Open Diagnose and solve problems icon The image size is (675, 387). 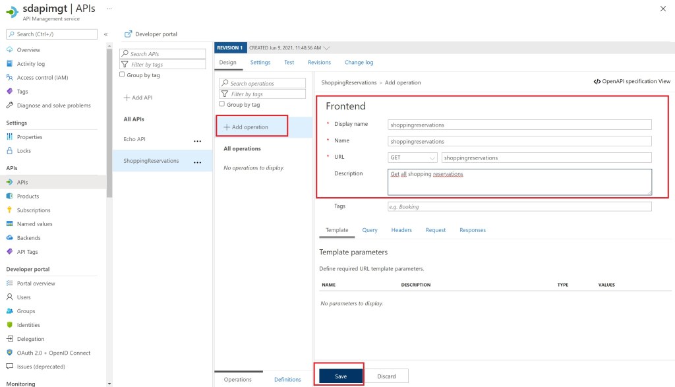click(10, 105)
